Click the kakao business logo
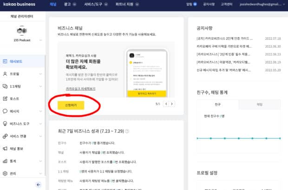Image resolution: width=288 pixels, height=190 pixels. [x=20, y=4]
